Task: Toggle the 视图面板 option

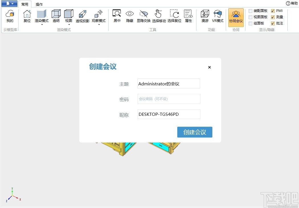Action: pyautogui.click(x=251, y=17)
